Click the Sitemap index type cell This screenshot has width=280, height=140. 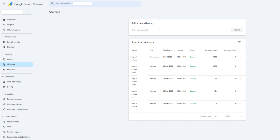[x=155, y=57]
